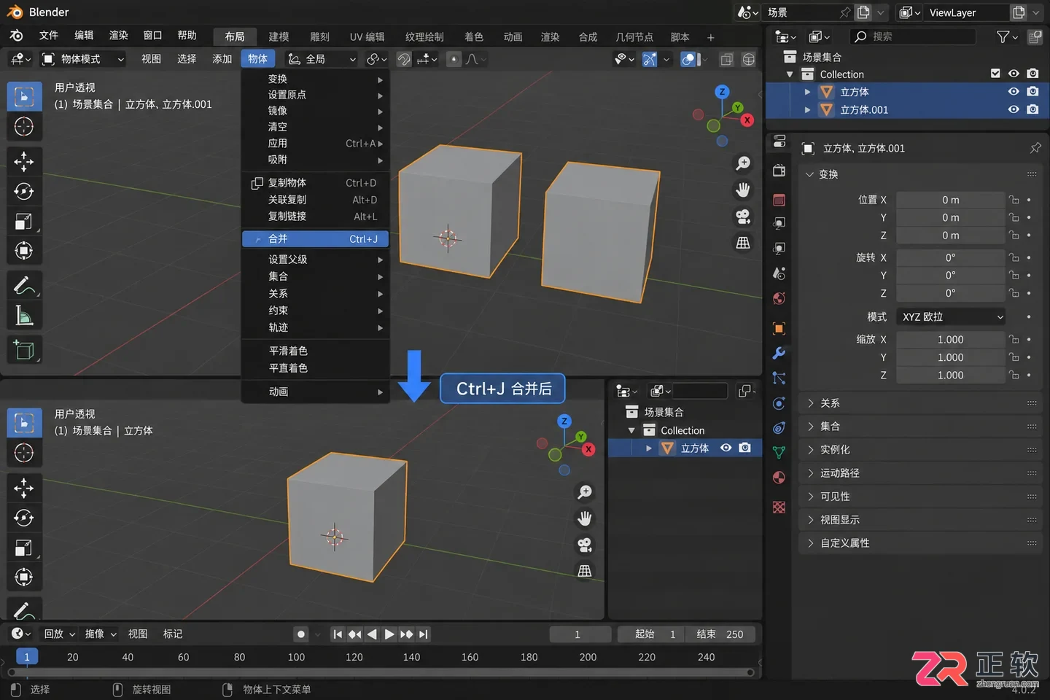Toggle visibility eye of 立方体 in top outliner
1050x700 pixels.
pyautogui.click(x=1014, y=92)
